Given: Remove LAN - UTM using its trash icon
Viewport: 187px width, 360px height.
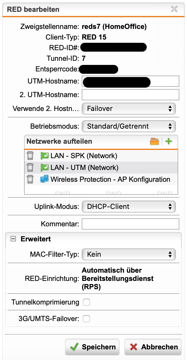Looking at the screenshot, I should pos(29,168).
